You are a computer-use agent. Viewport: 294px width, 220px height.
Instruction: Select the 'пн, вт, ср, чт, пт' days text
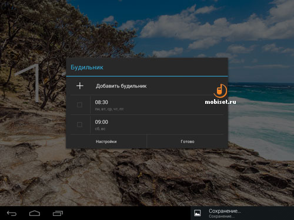coord(109,109)
